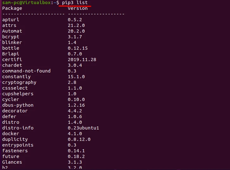Click defer version 1.0.6

(x=75, y=116)
